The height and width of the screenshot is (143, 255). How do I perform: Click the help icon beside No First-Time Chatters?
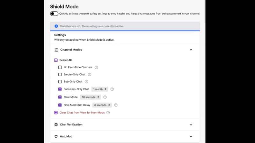pyautogui.click(x=96, y=67)
